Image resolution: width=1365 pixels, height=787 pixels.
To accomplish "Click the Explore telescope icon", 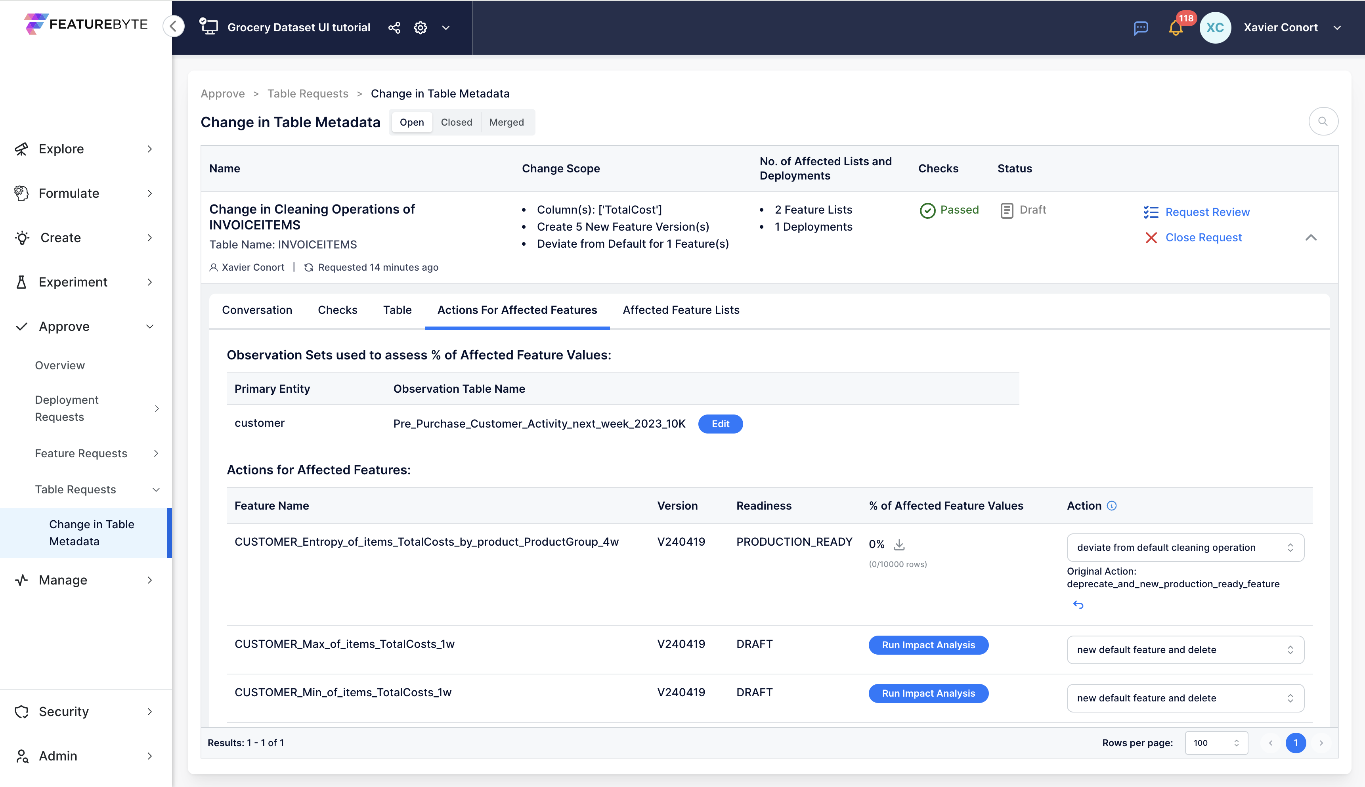I will click(x=22, y=149).
